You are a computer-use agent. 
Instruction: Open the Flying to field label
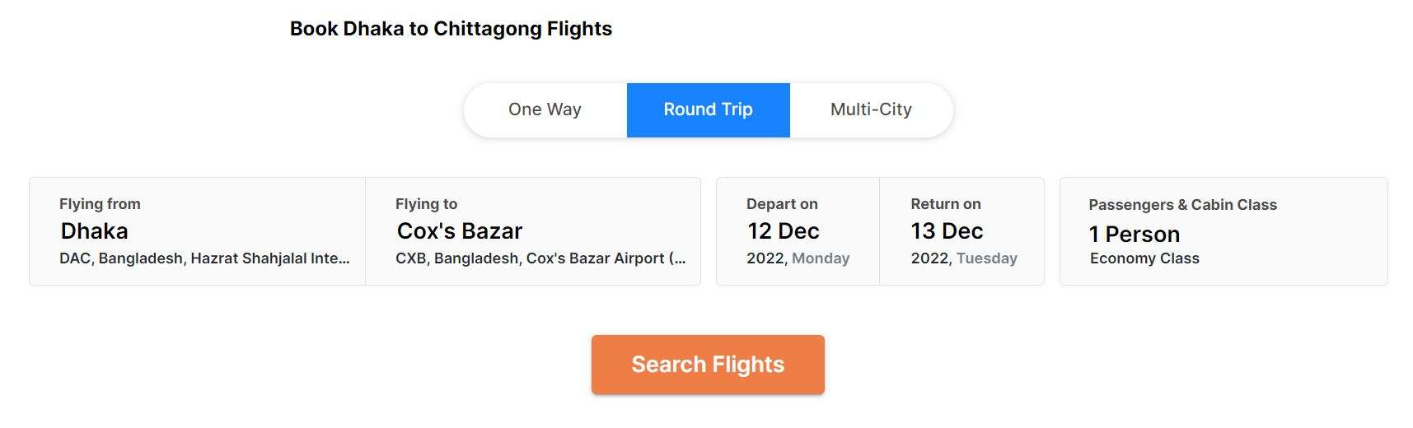click(x=426, y=204)
